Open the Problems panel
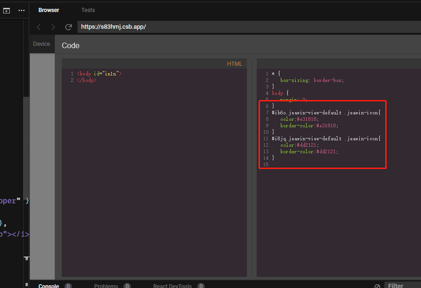The height and width of the screenshot is (288, 421). [106, 286]
